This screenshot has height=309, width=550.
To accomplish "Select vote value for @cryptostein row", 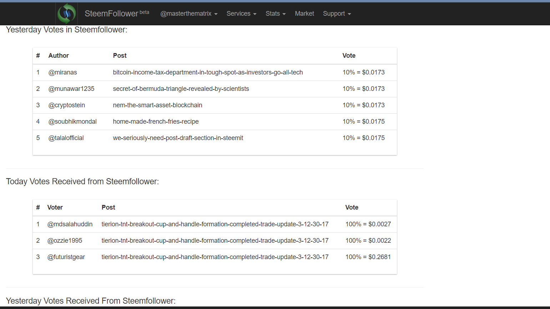I will (x=364, y=105).
